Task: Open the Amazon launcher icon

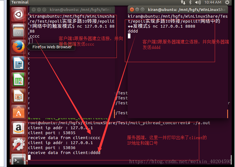Action: click(18, 128)
